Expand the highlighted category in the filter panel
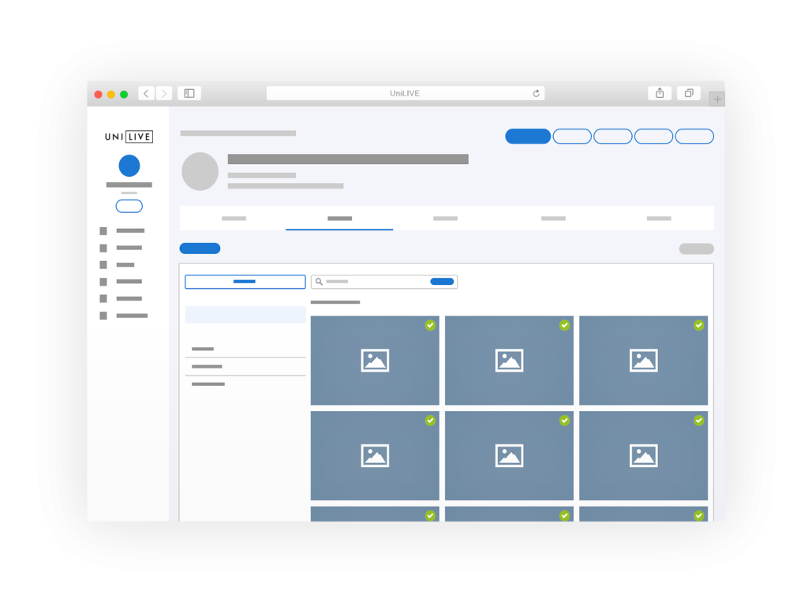808x606 pixels. (x=245, y=314)
